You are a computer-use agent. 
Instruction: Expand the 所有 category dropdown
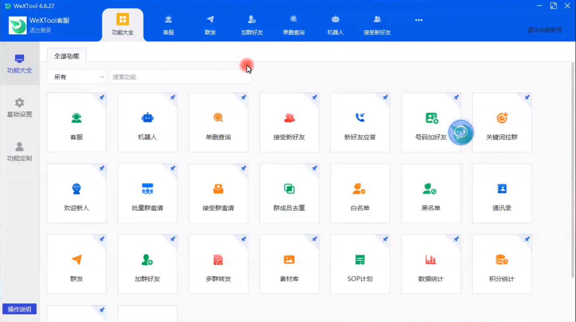tap(77, 77)
